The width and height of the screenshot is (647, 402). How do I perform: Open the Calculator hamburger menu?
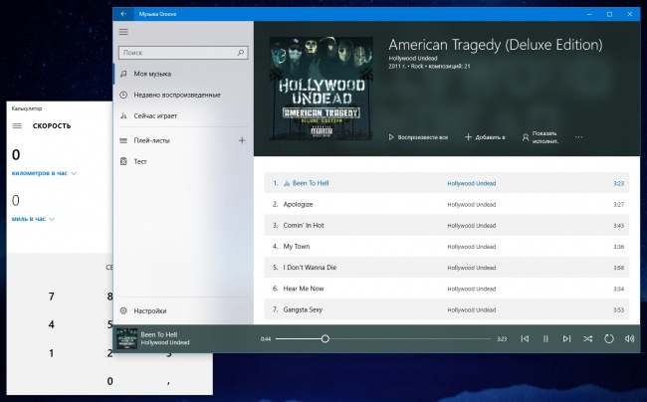[17, 125]
